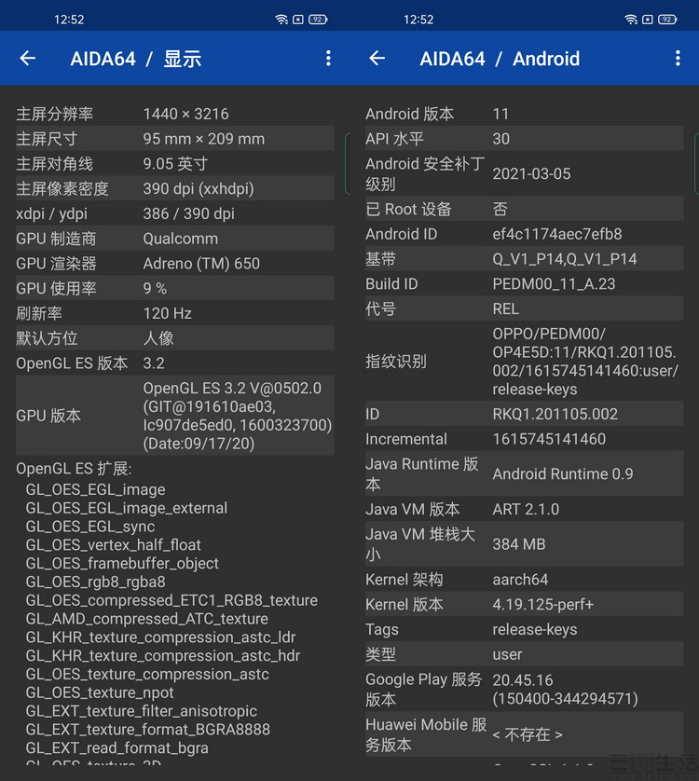Tap GL_EXT_texture_filter_anisotropic extension

pyautogui.click(x=142, y=711)
